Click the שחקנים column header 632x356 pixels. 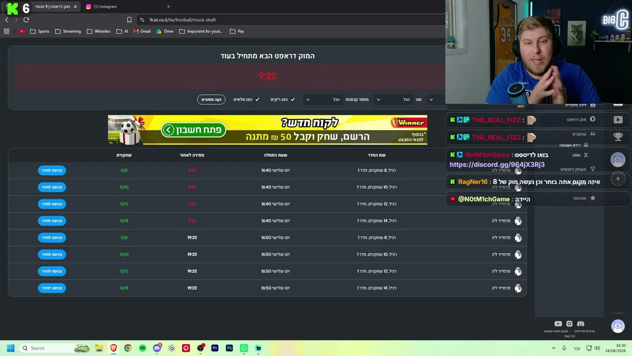124,155
